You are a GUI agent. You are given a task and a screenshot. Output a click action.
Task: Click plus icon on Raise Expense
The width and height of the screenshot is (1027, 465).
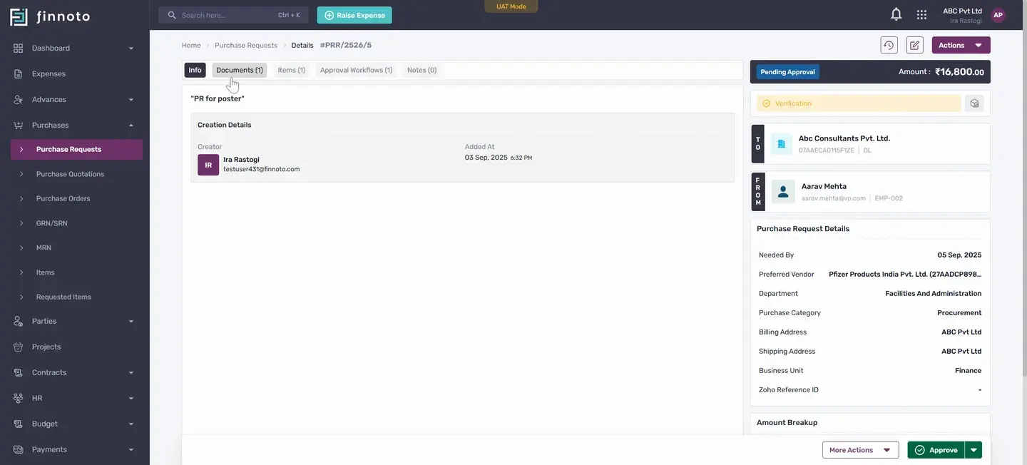click(x=329, y=15)
